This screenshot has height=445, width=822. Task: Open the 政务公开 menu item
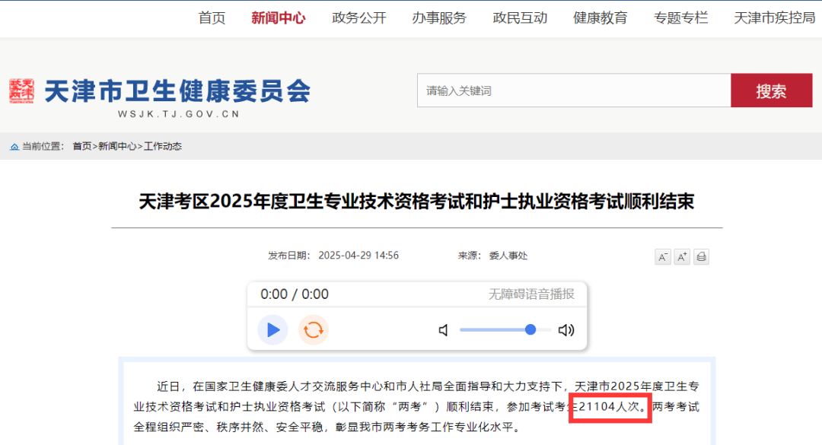point(359,17)
